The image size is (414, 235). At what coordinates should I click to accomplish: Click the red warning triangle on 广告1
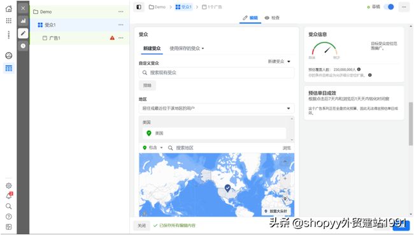pos(112,38)
